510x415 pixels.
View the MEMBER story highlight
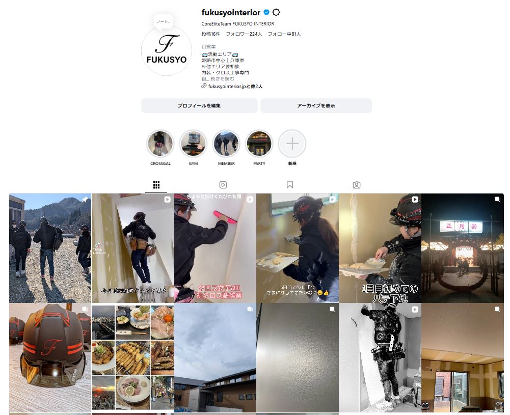click(226, 144)
